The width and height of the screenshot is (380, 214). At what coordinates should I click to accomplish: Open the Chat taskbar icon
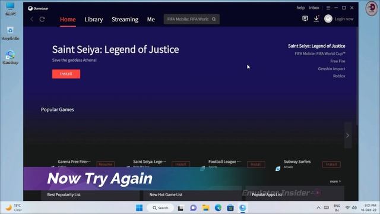point(193,207)
